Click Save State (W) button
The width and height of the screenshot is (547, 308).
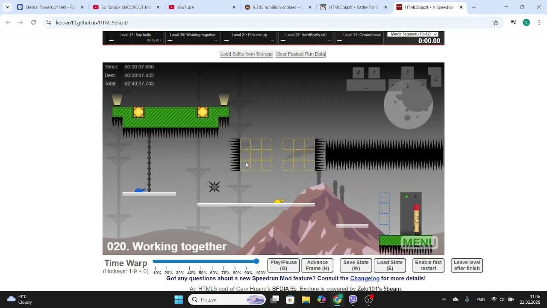tap(356, 266)
